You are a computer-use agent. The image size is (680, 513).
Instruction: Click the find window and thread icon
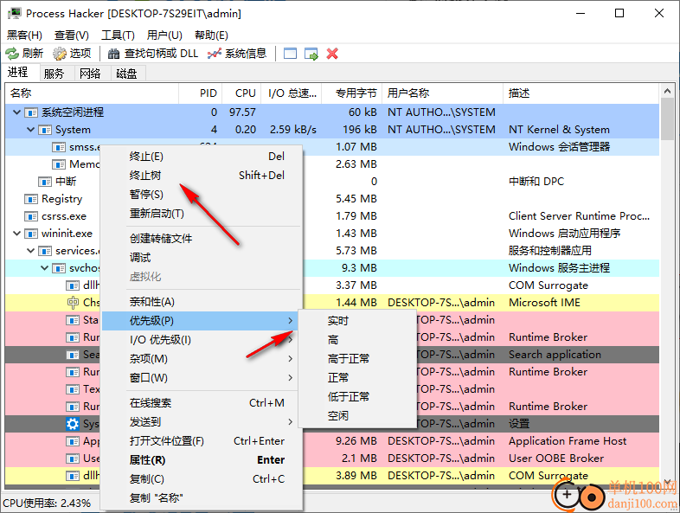tap(311, 54)
